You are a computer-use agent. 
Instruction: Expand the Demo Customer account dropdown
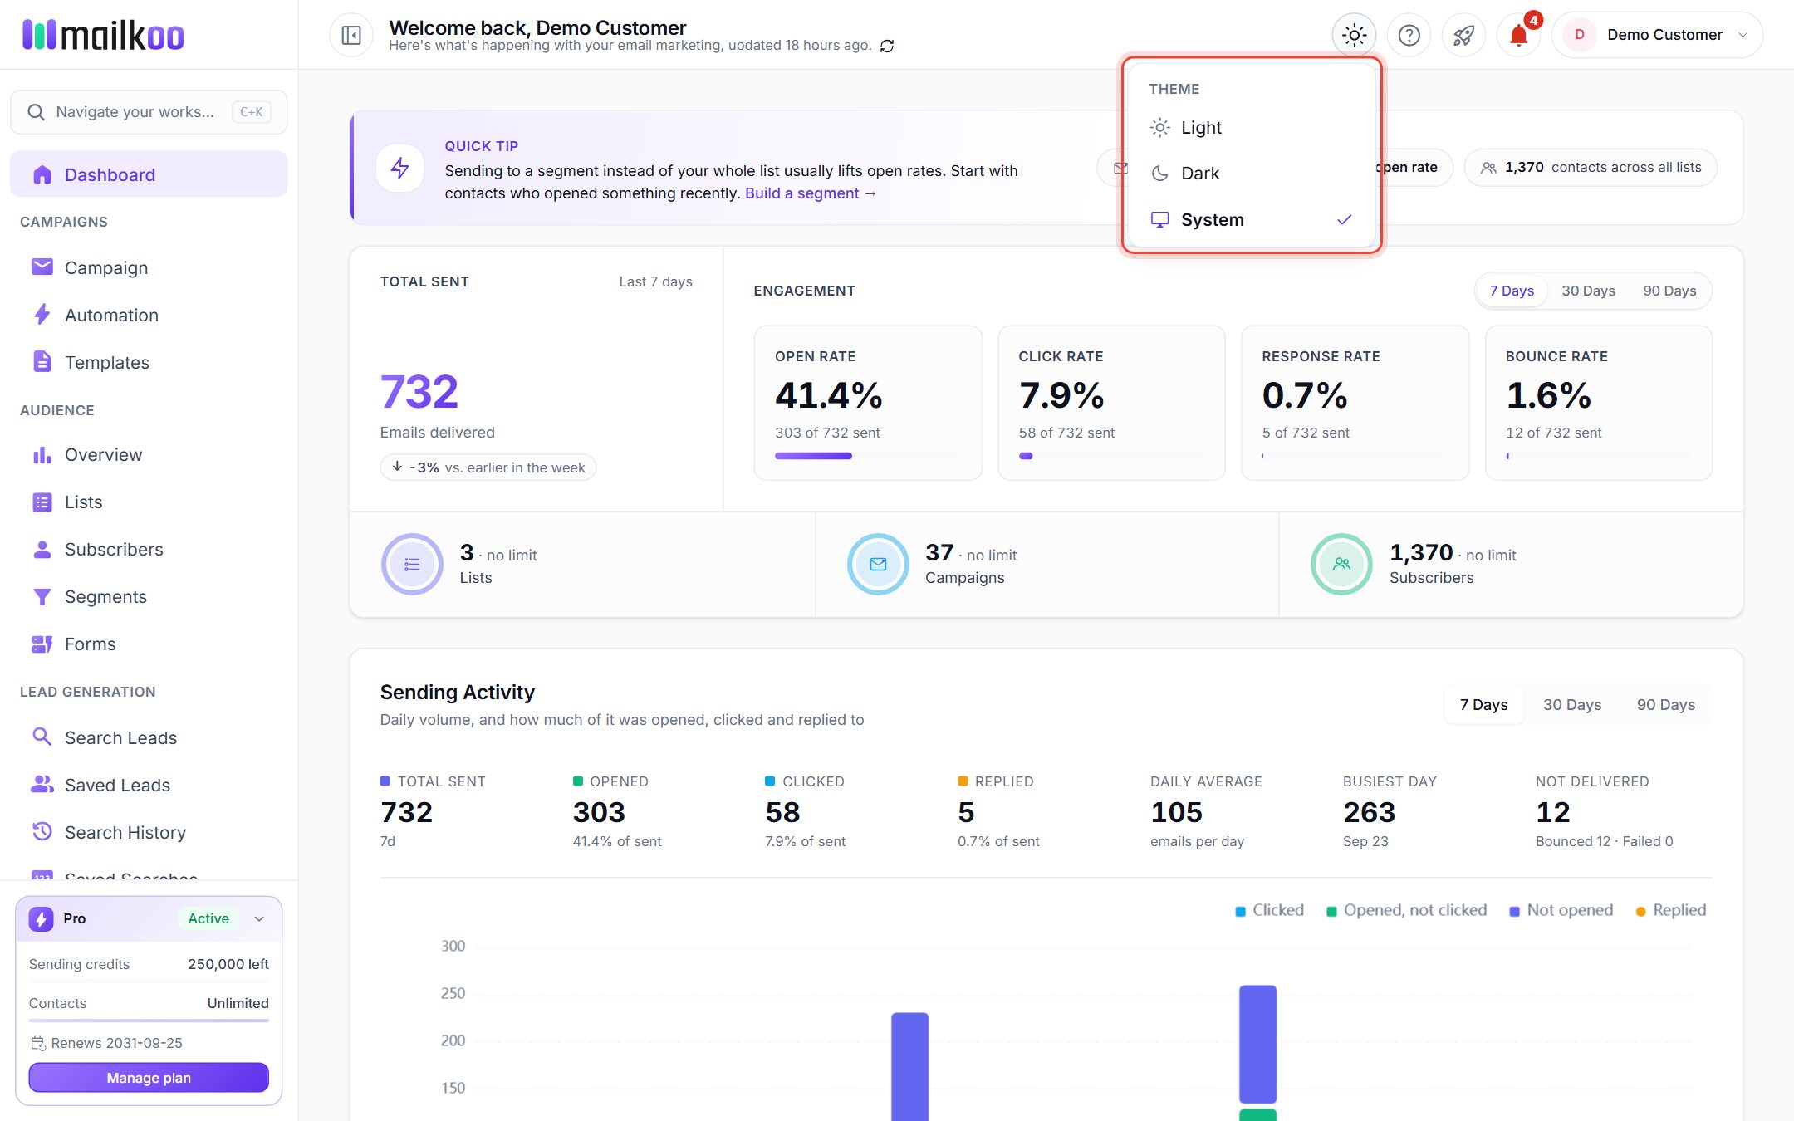[1657, 35]
